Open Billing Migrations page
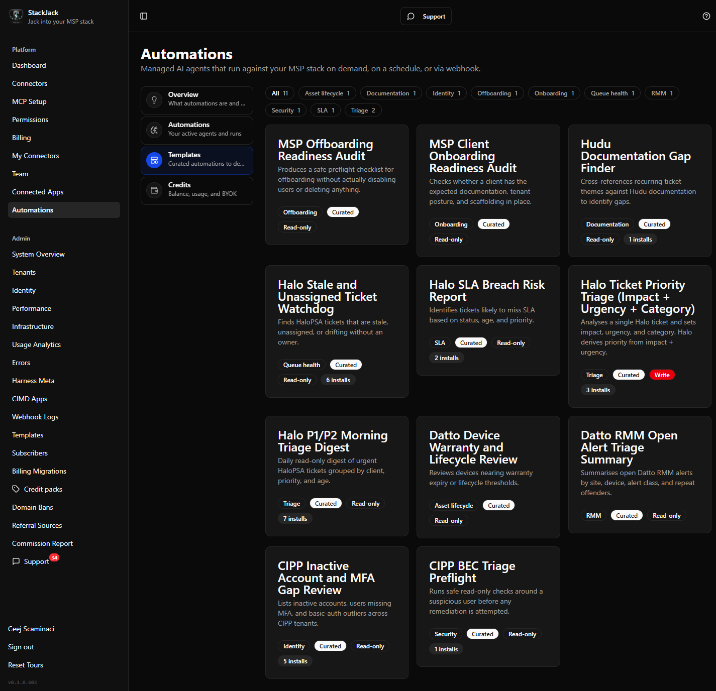This screenshot has width=716, height=691. [x=64, y=471]
